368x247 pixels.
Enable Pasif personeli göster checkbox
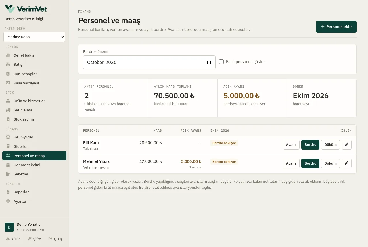point(221,62)
